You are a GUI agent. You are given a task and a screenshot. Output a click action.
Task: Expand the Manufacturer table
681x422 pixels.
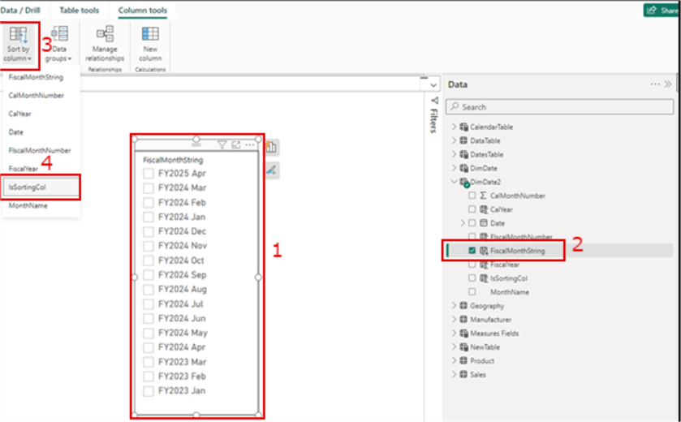click(x=454, y=320)
